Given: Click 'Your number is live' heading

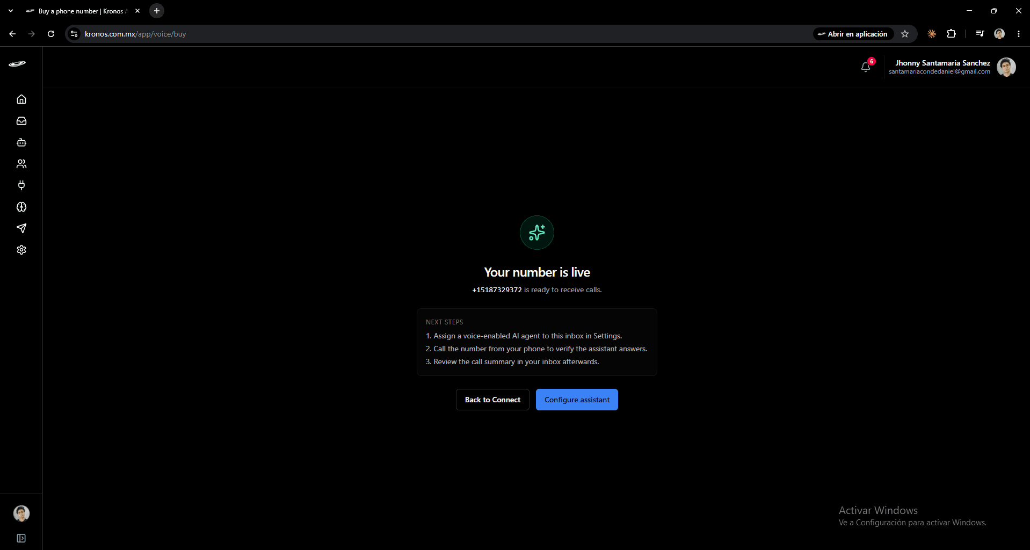Looking at the screenshot, I should (537, 272).
